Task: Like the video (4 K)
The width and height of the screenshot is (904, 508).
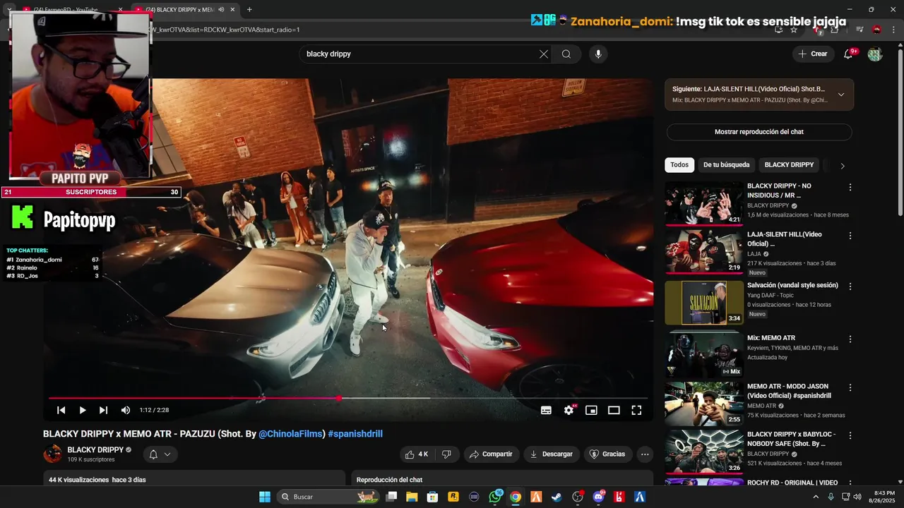Action: pos(417,454)
